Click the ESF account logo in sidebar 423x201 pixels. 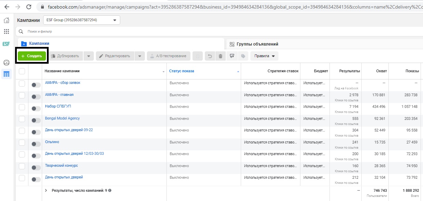[6, 44]
